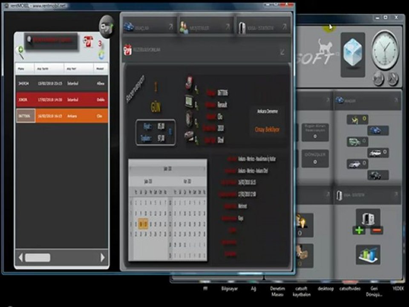This screenshot has width=409, height=307.
Task: Click the yellow car-wash tile with 0
Action: point(357,119)
